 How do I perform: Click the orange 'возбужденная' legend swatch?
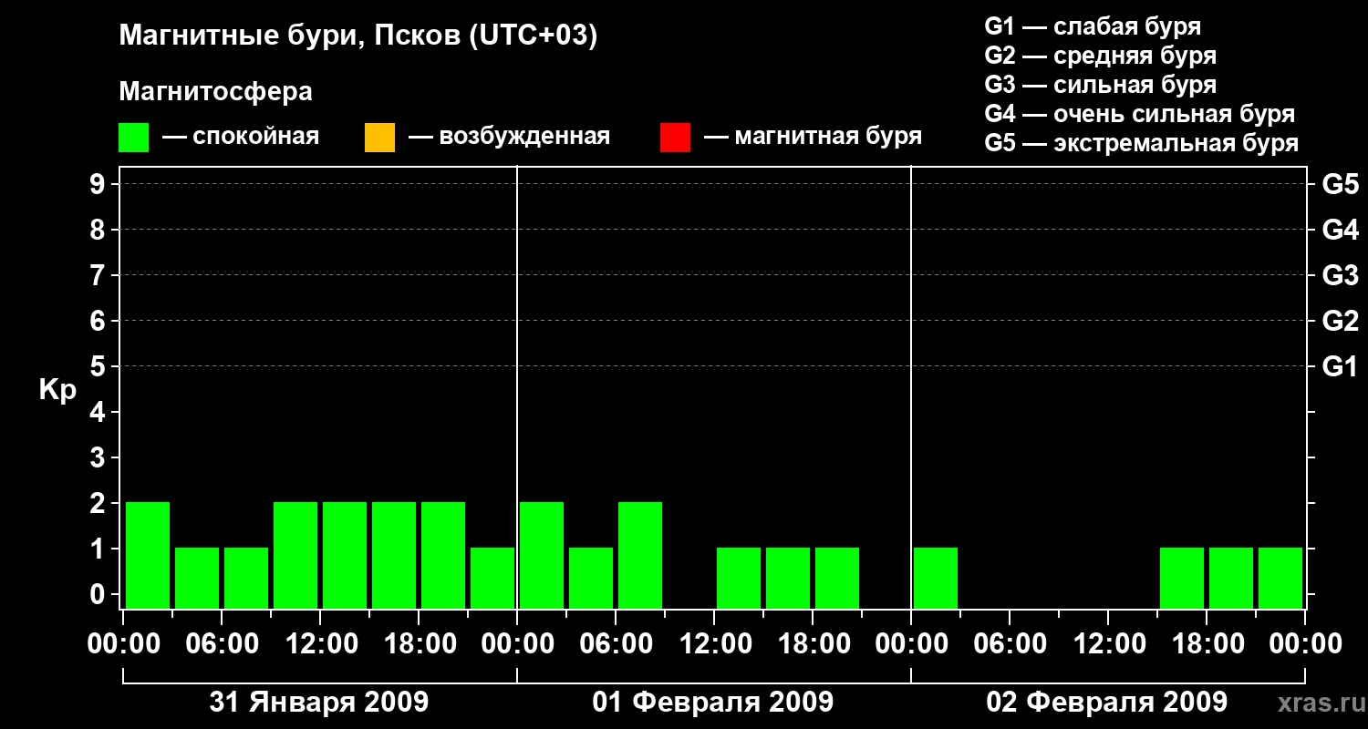click(379, 138)
